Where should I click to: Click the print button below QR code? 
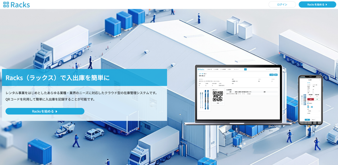pyautogui.click(x=218, y=103)
